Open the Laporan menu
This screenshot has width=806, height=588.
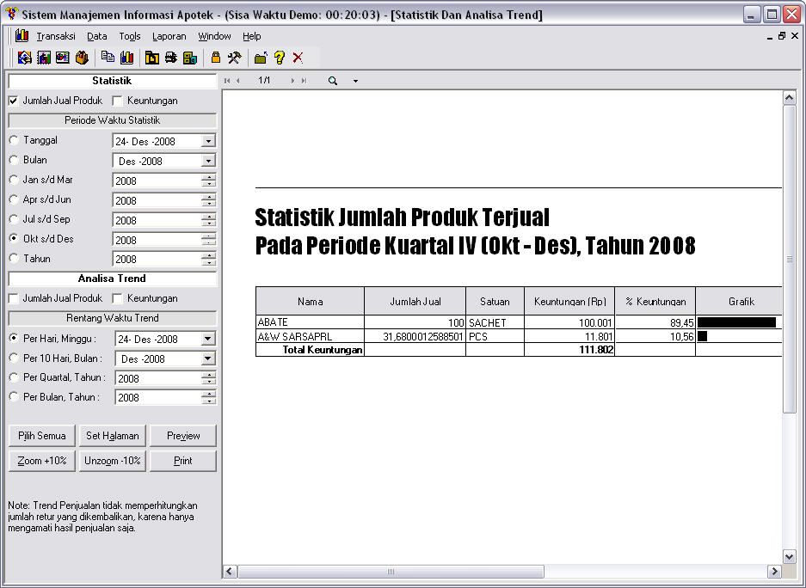point(169,36)
